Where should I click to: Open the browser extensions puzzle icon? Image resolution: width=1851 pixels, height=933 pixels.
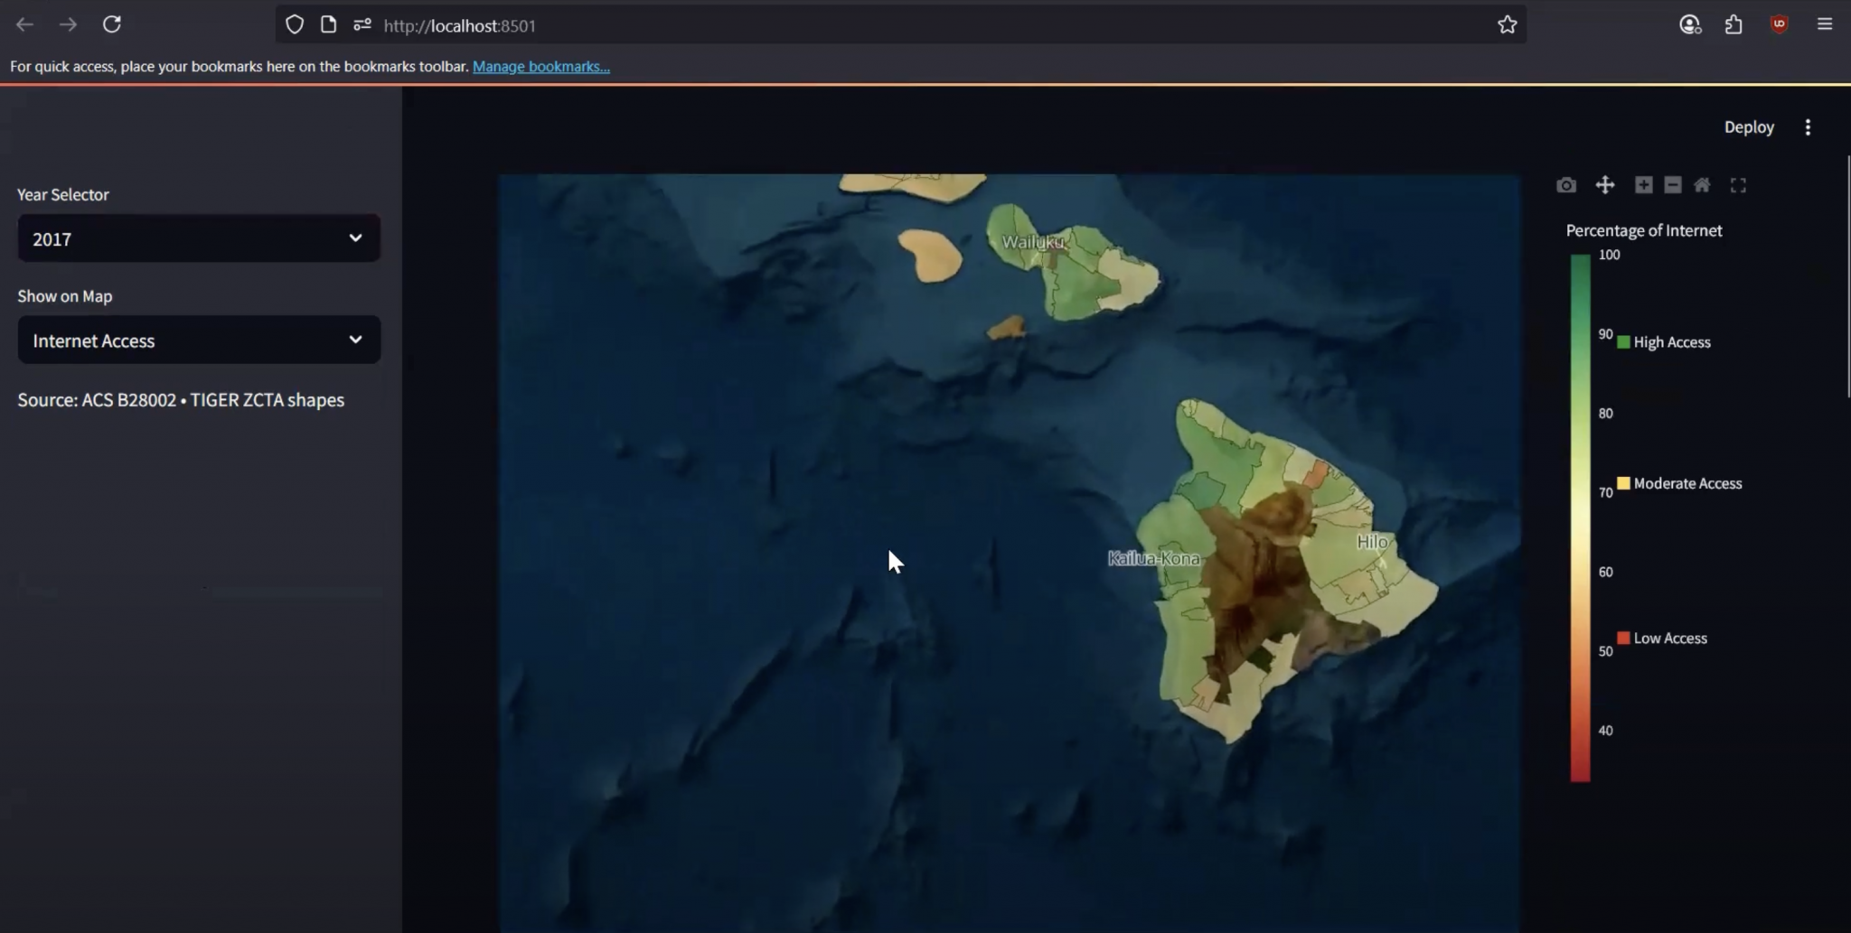(x=1734, y=24)
